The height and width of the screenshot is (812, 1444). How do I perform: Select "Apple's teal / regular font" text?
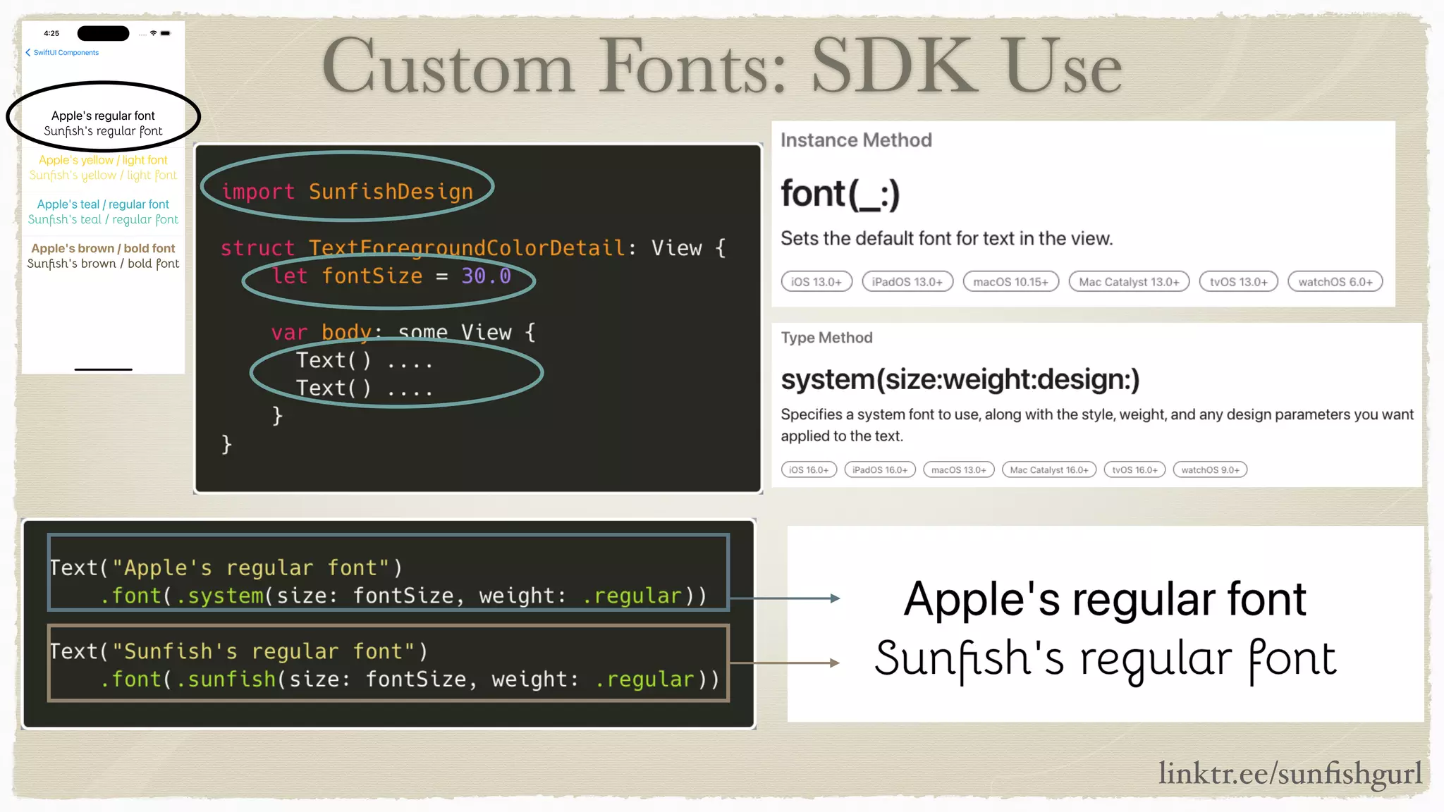tap(103, 204)
